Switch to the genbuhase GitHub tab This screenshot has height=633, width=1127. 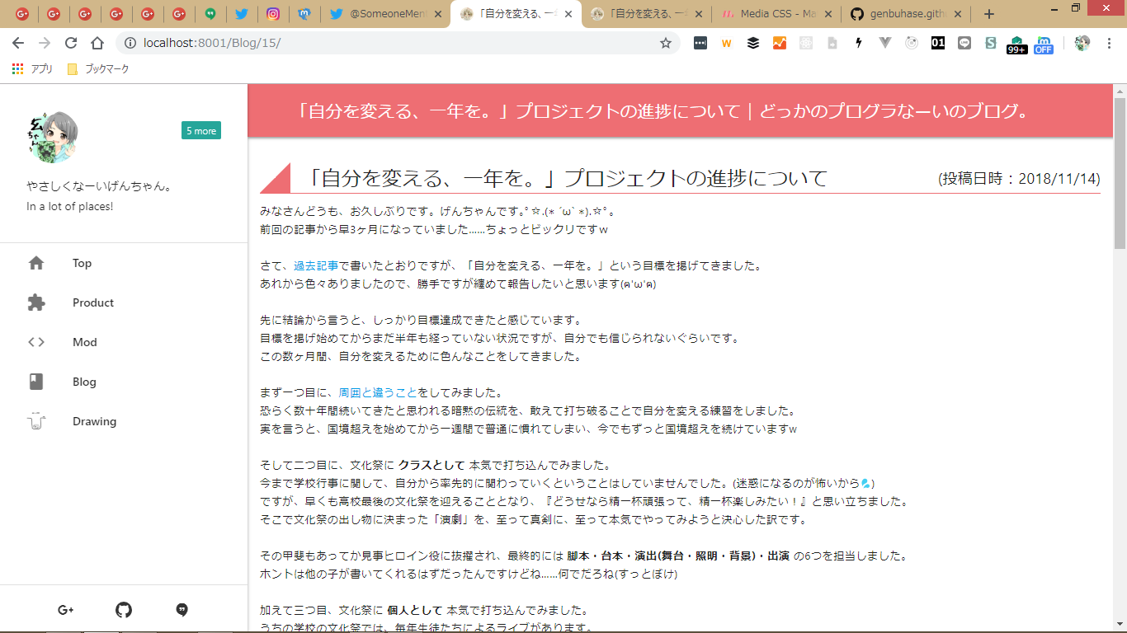coord(903,14)
